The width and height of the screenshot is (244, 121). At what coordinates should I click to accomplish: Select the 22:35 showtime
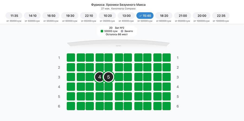[x=221, y=16]
